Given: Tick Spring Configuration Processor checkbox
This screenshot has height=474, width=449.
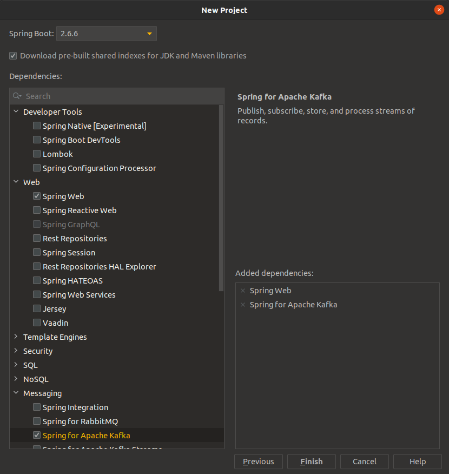Looking at the screenshot, I should 37,168.
